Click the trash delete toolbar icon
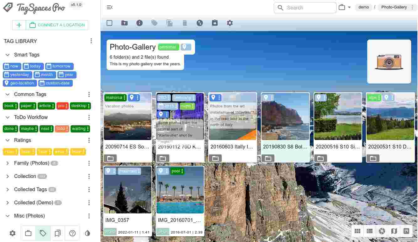The width and height of the screenshot is (418, 242). [x=185, y=23]
